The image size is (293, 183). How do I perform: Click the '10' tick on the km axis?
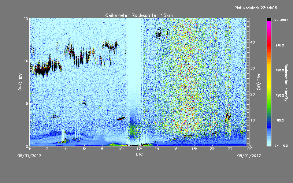click(x=26, y=61)
